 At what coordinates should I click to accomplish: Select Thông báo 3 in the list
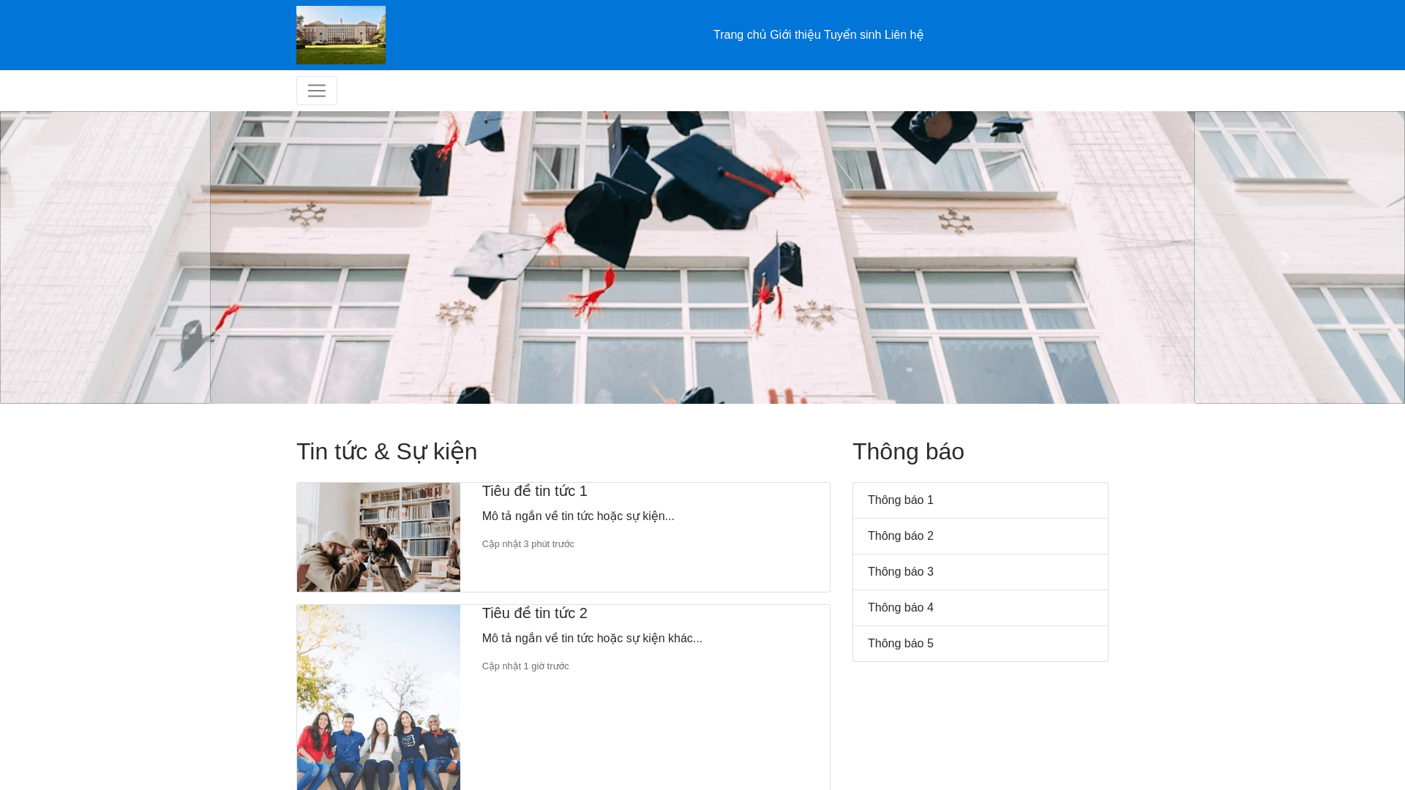[x=980, y=572]
